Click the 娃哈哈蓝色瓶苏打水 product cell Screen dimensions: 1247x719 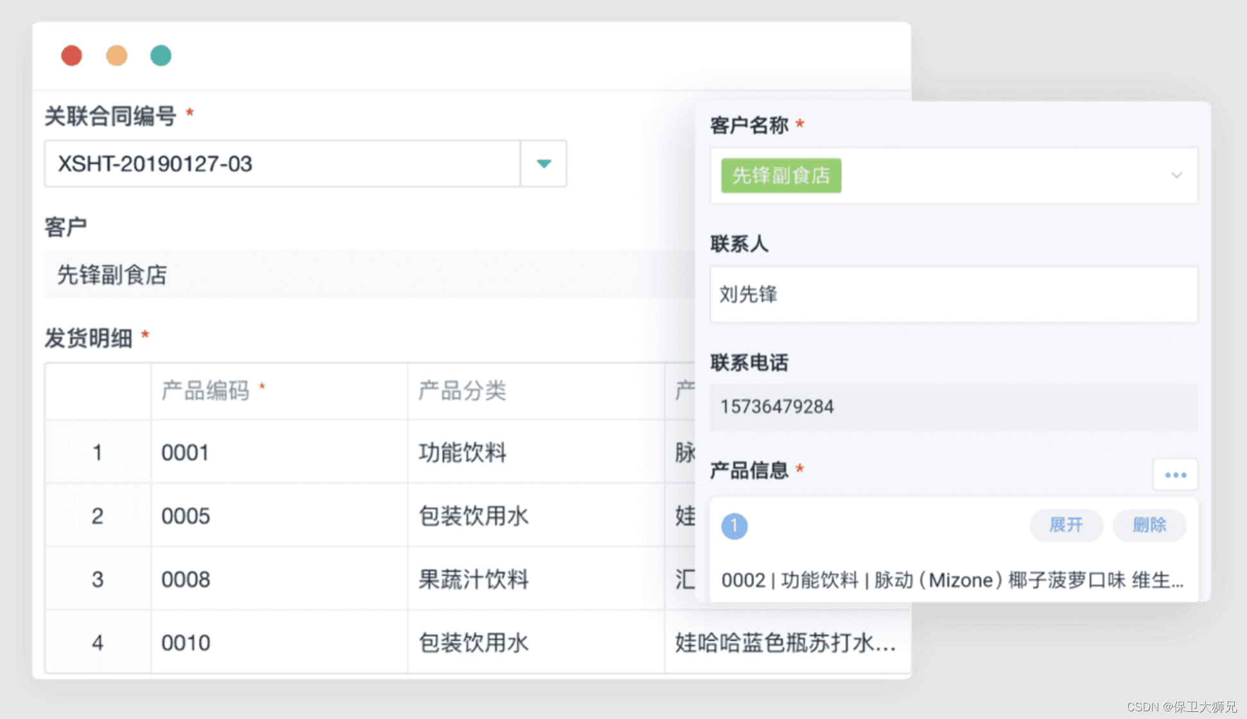pyautogui.click(x=785, y=643)
